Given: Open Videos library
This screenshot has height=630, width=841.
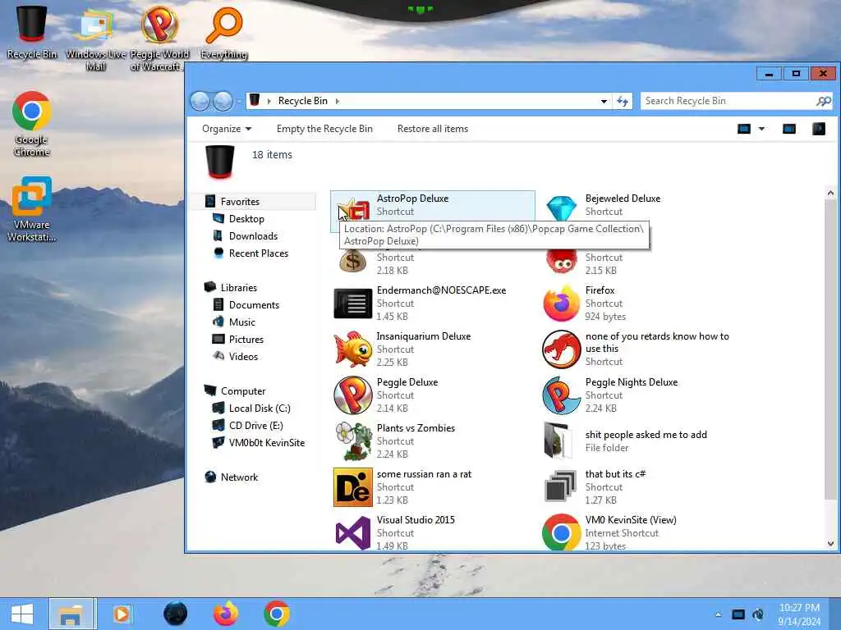Looking at the screenshot, I should (243, 356).
